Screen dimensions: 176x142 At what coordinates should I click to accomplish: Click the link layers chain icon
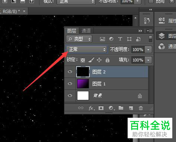click(81, 108)
